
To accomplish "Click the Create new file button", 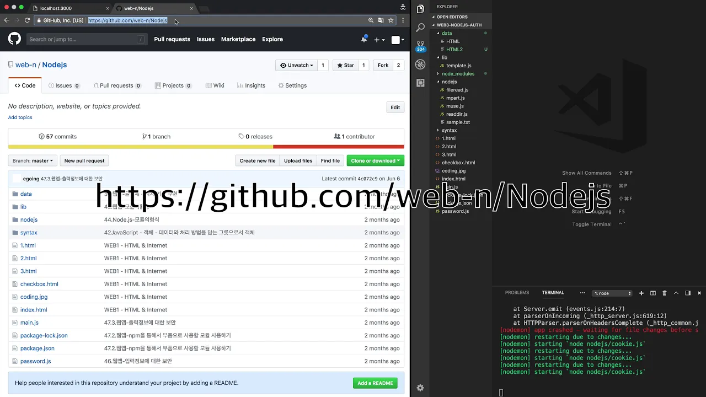I will [x=258, y=160].
